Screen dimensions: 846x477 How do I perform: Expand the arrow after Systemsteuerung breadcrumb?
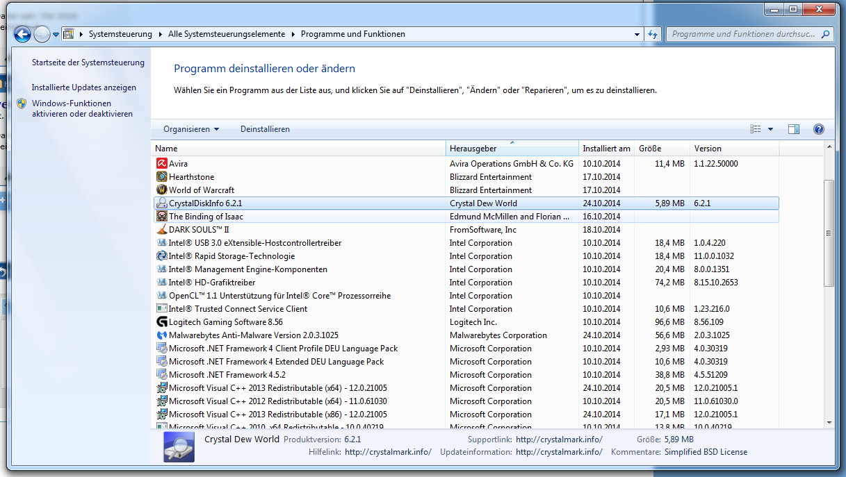click(161, 34)
